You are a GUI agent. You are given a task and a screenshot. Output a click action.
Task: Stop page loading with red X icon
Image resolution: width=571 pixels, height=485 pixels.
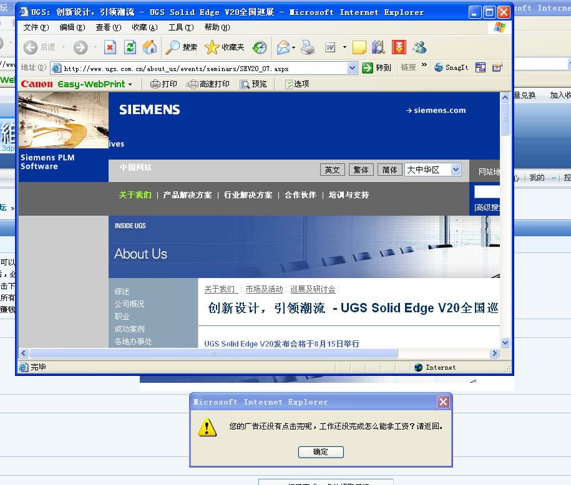click(x=110, y=47)
